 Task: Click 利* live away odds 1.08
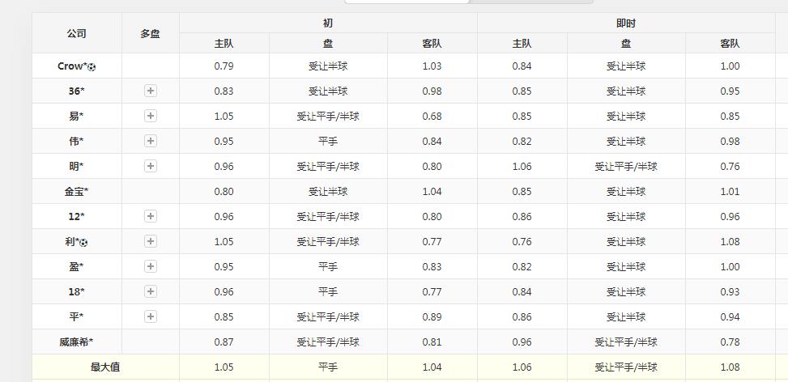click(730, 241)
